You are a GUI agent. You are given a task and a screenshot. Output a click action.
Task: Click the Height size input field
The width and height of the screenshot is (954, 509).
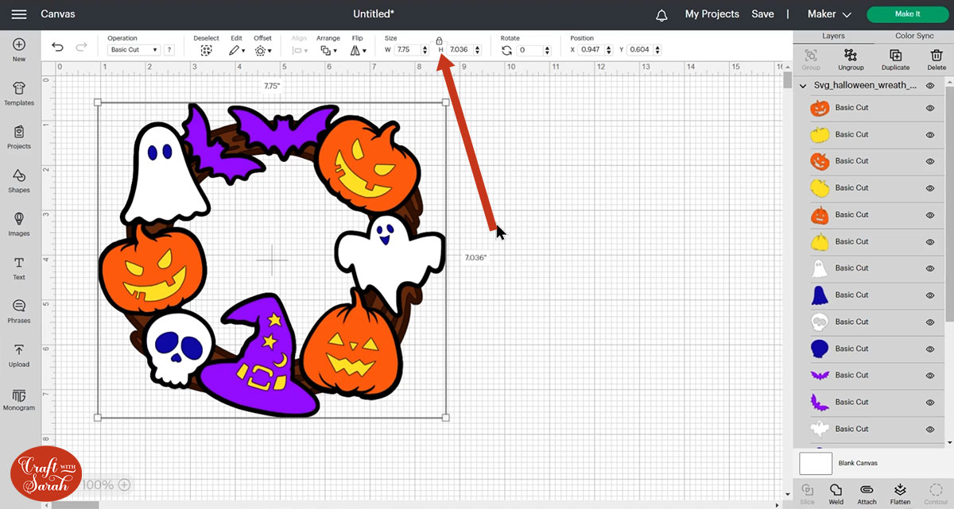point(460,50)
